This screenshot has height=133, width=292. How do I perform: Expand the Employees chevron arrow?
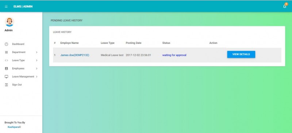pyautogui.click(x=37, y=68)
